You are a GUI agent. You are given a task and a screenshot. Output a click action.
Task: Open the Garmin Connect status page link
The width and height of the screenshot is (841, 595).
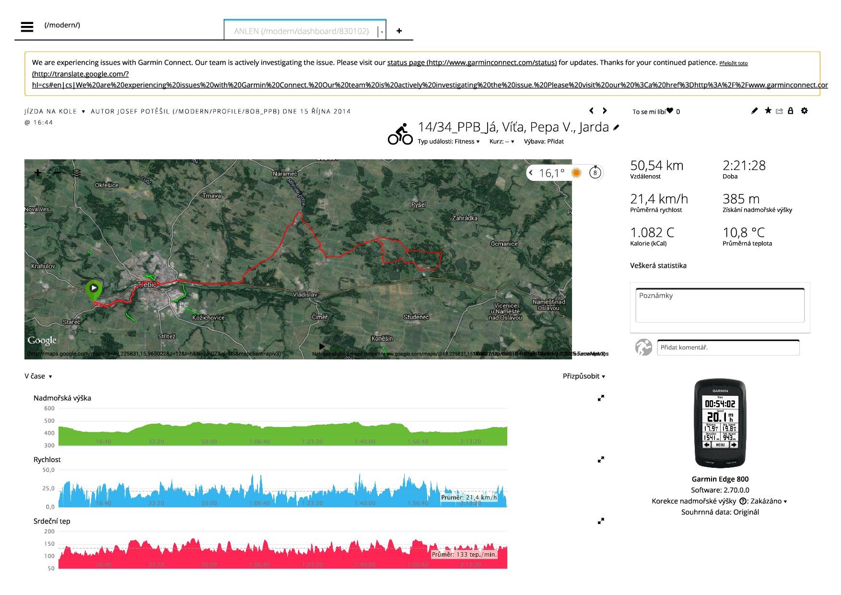click(x=472, y=62)
